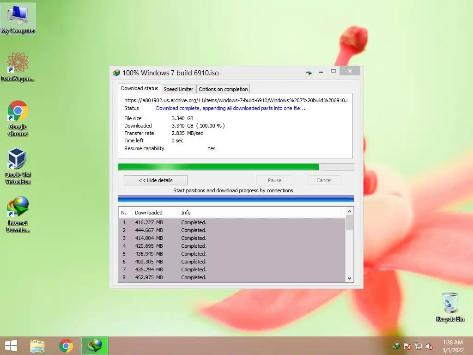Select connection row 414.004 MB
Image resolution: width=473 pixels, height=355 pixels.
[x=232, y=238]
